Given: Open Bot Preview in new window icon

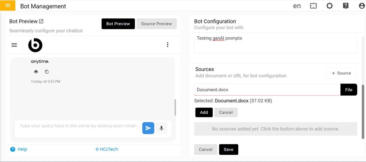Looking at the screenshot, I should 41,22.
